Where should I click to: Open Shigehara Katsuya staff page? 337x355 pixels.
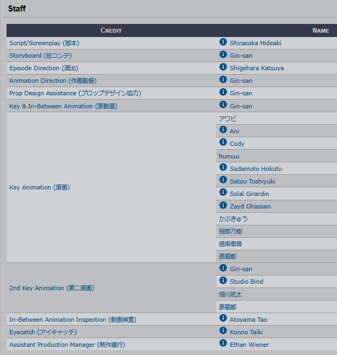click(x=256, y=68)
